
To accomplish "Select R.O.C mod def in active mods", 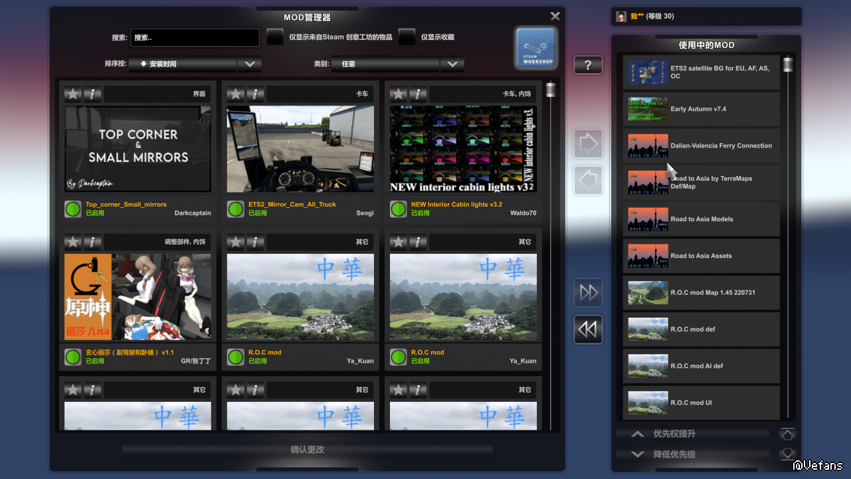I will (701, 330).
